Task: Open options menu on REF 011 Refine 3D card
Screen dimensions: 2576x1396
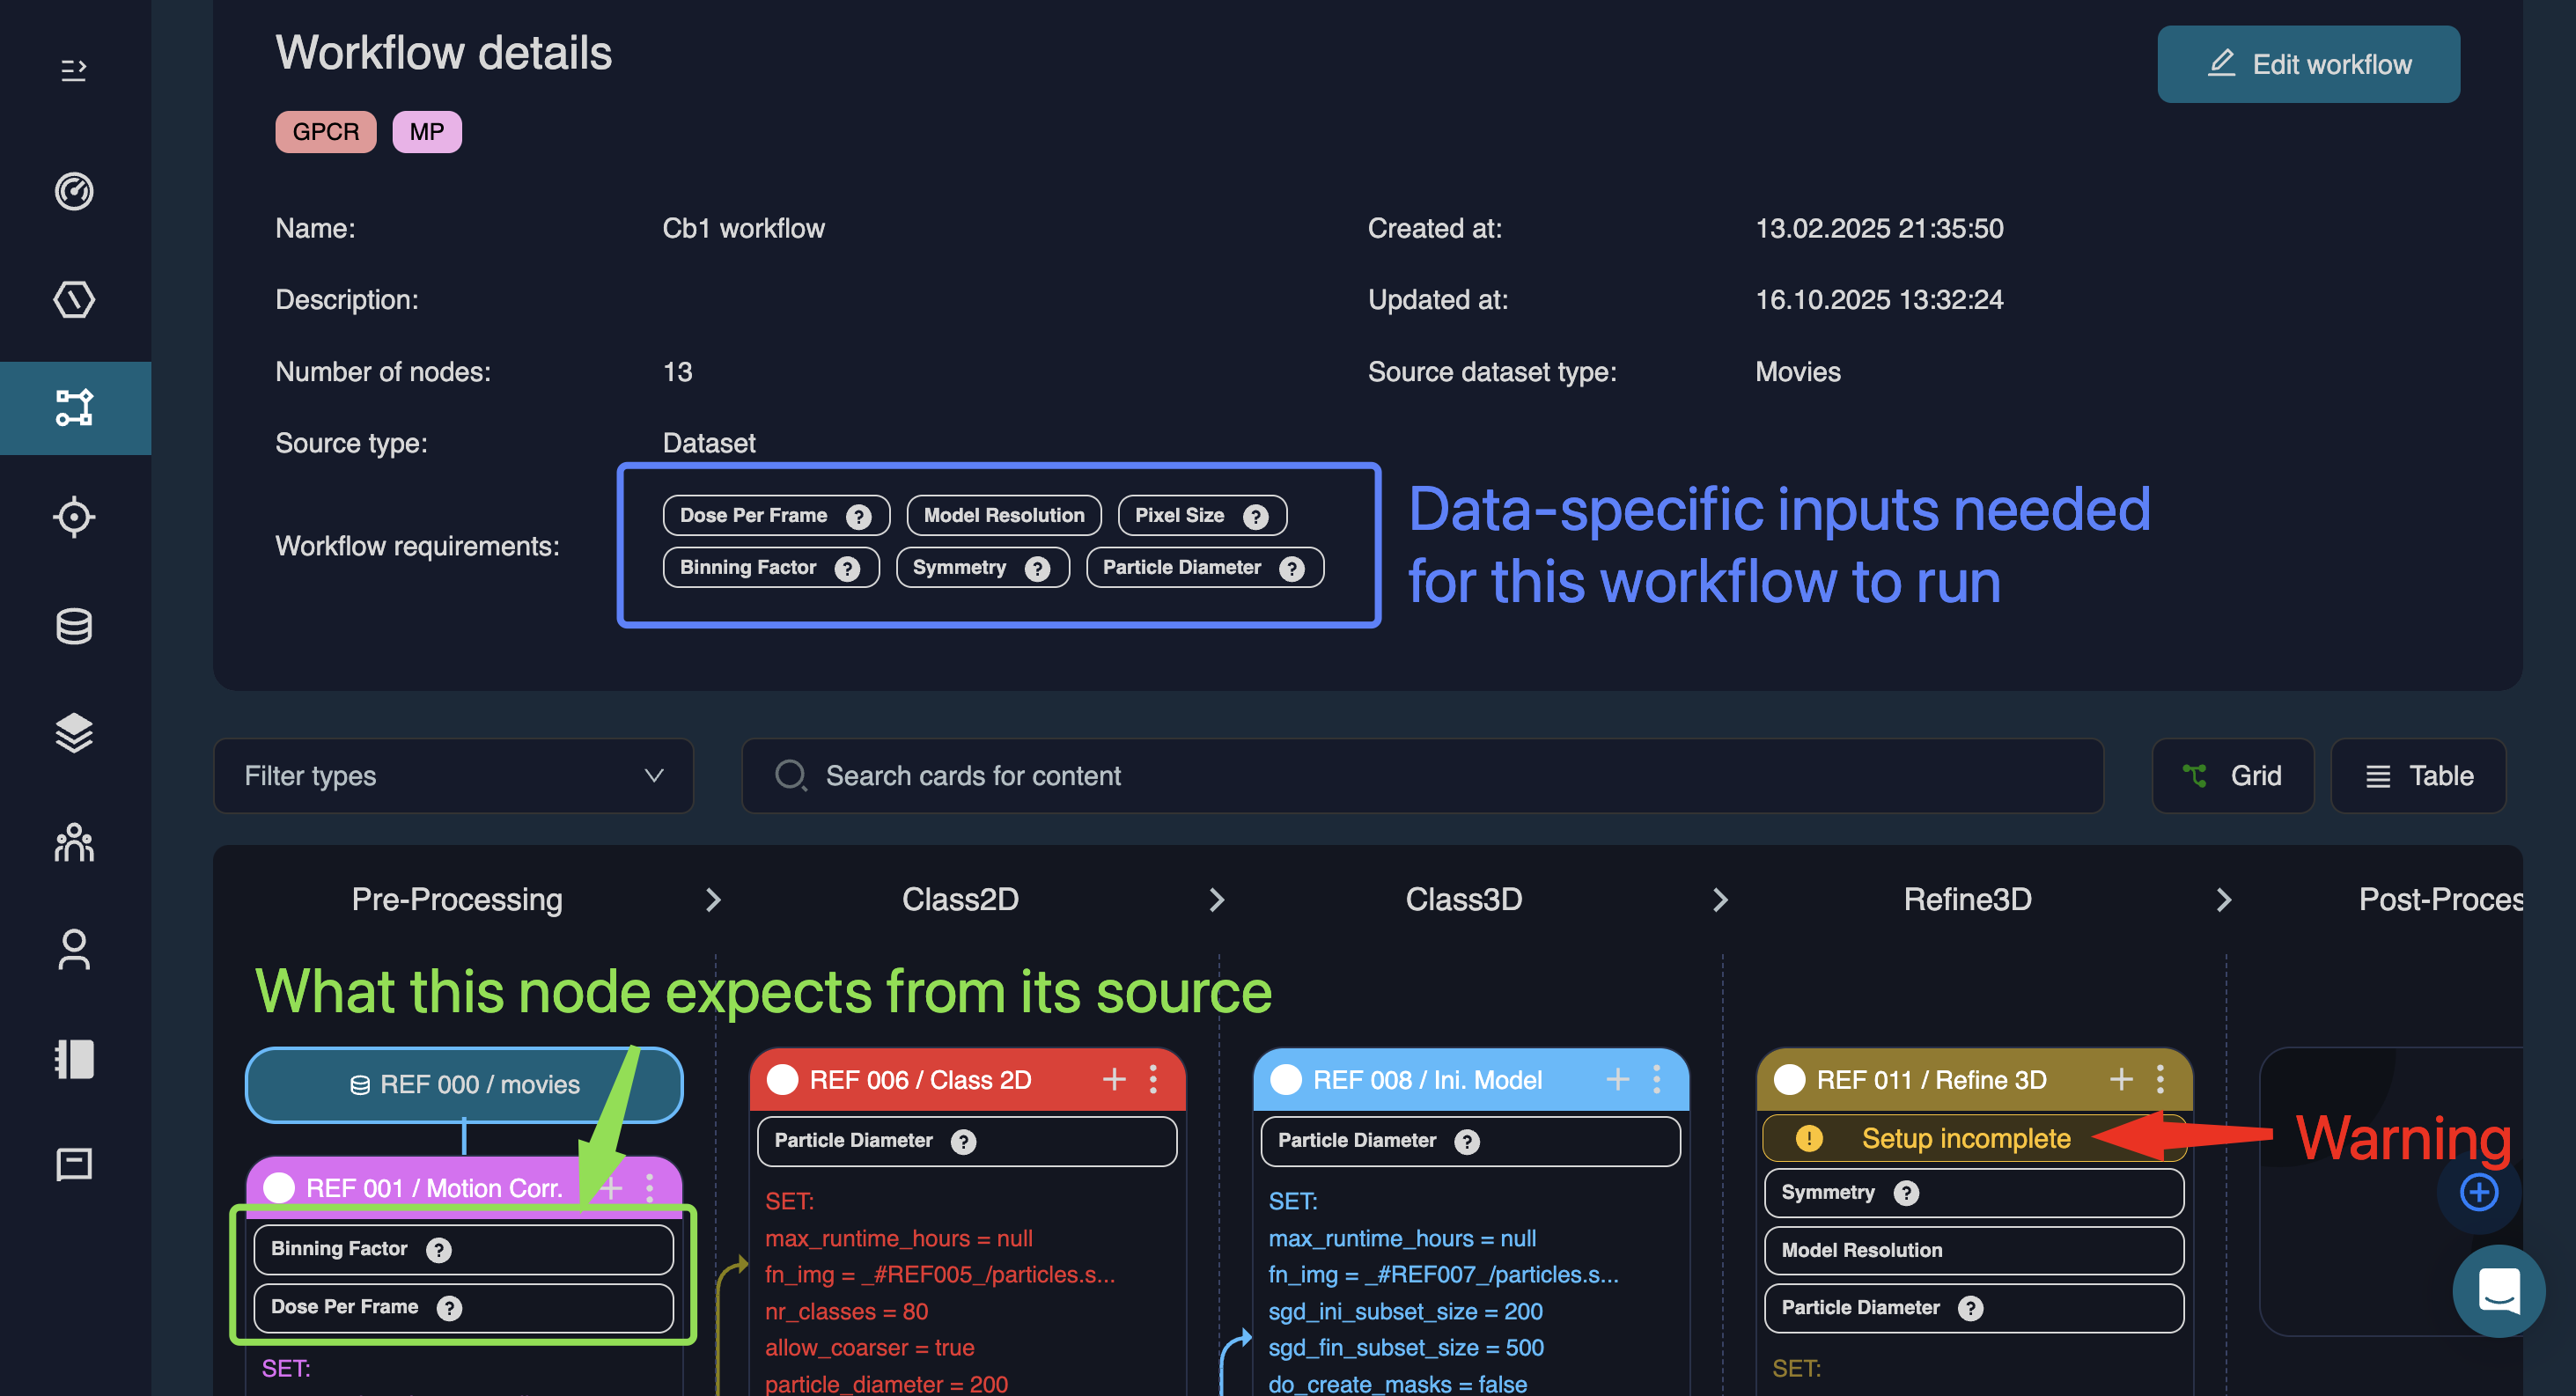Action: tap(2160, 1080)
